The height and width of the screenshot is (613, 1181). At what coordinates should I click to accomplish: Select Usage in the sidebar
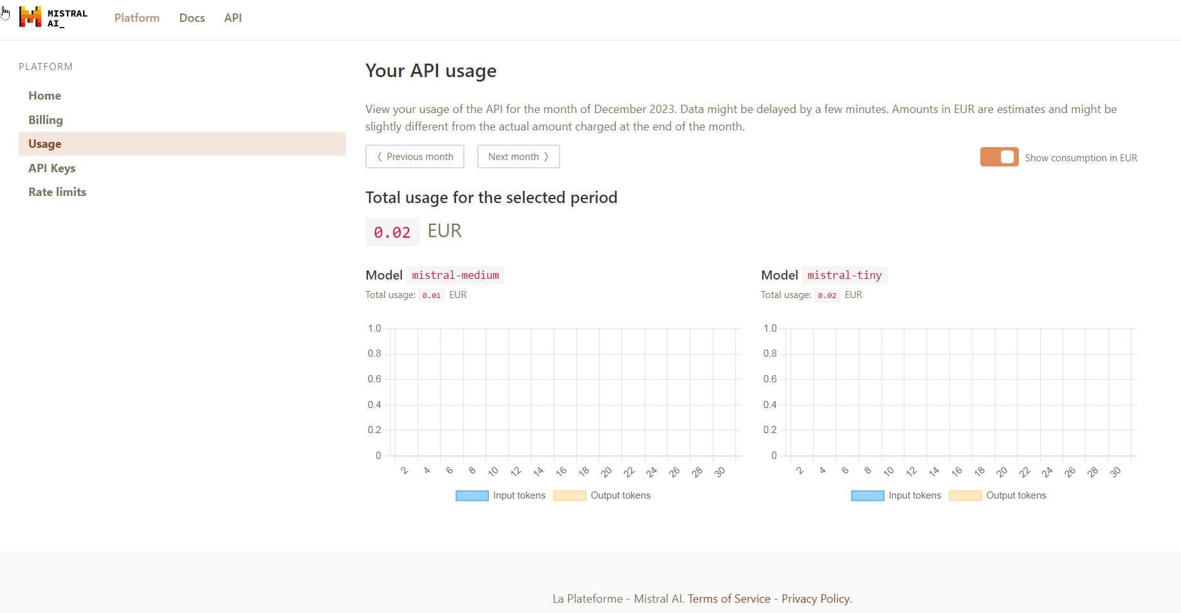click(x=45, y=144)
